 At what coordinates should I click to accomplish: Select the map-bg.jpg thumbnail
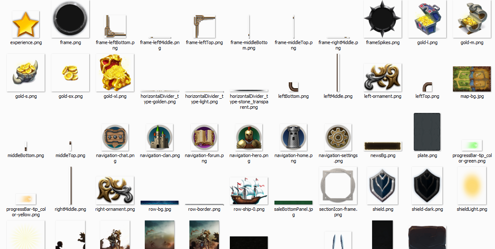[x=472, y=79]
